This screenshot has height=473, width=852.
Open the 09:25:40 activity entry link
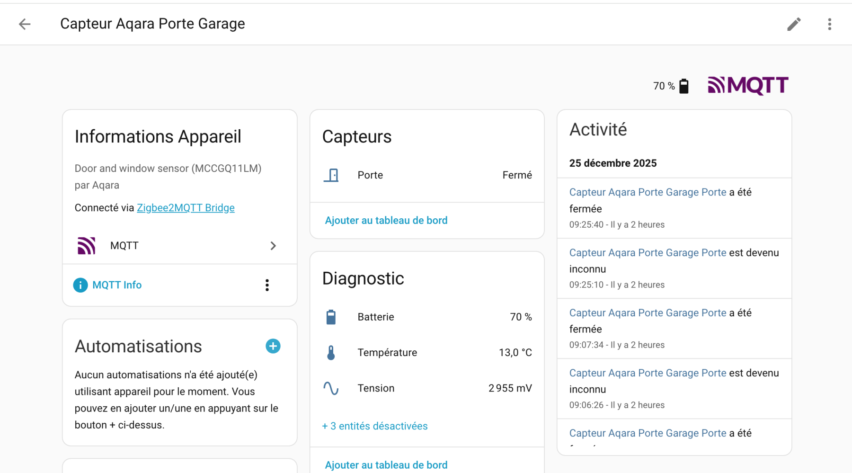[x=647, y=192]
